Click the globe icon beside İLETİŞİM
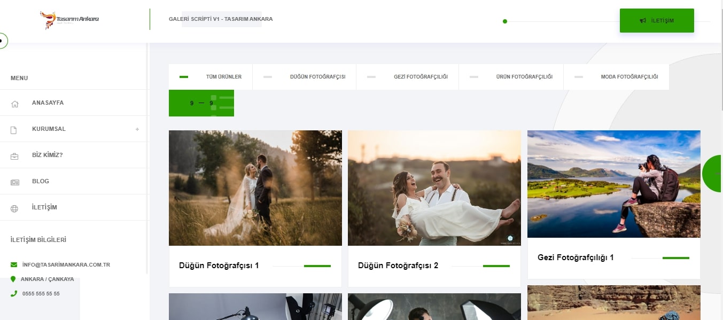Viewport: 723px width, 320px height. point(14,208)
